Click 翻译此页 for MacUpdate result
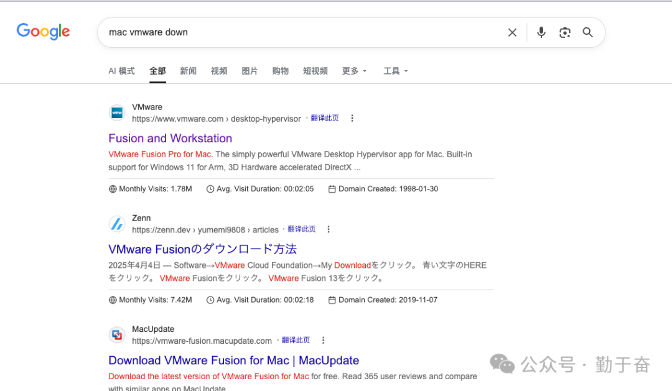Screen dimensions: 672x391 (x=296, y=340)
